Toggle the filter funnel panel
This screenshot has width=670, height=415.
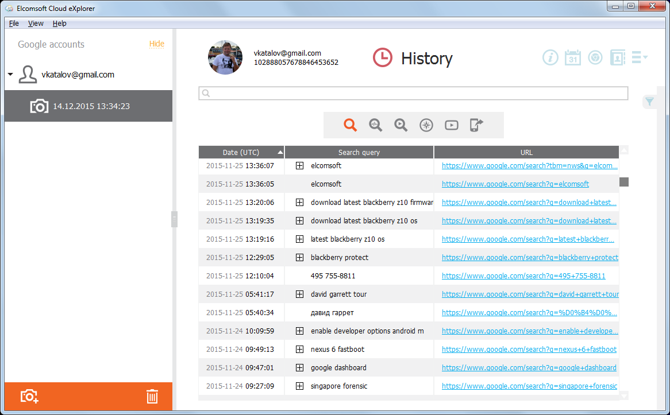[649, 101]
